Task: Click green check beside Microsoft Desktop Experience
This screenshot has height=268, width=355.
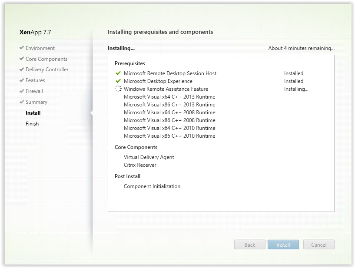Action: tap(118, 81)
